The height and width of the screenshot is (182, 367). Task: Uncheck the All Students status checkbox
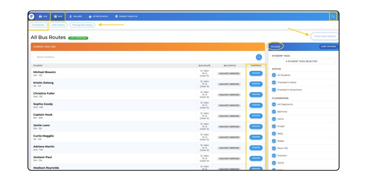coord(274,75)
